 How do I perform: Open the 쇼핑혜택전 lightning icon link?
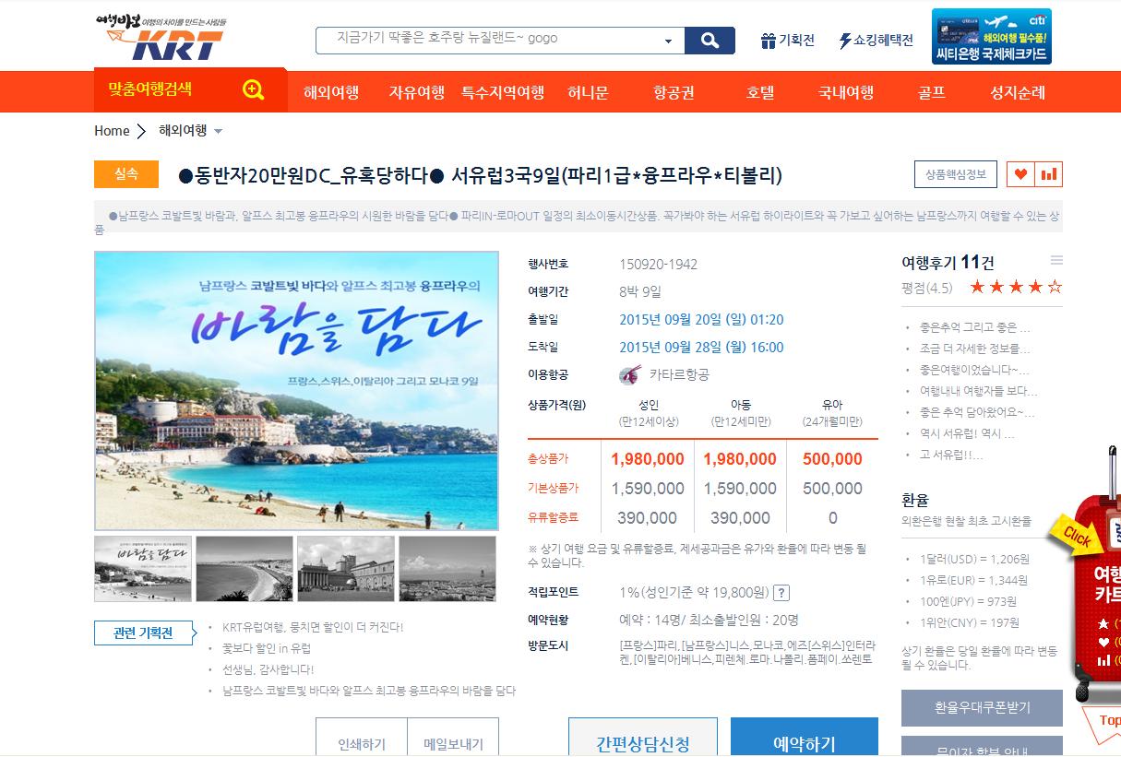pyautogui.click(x=876, y=41)
